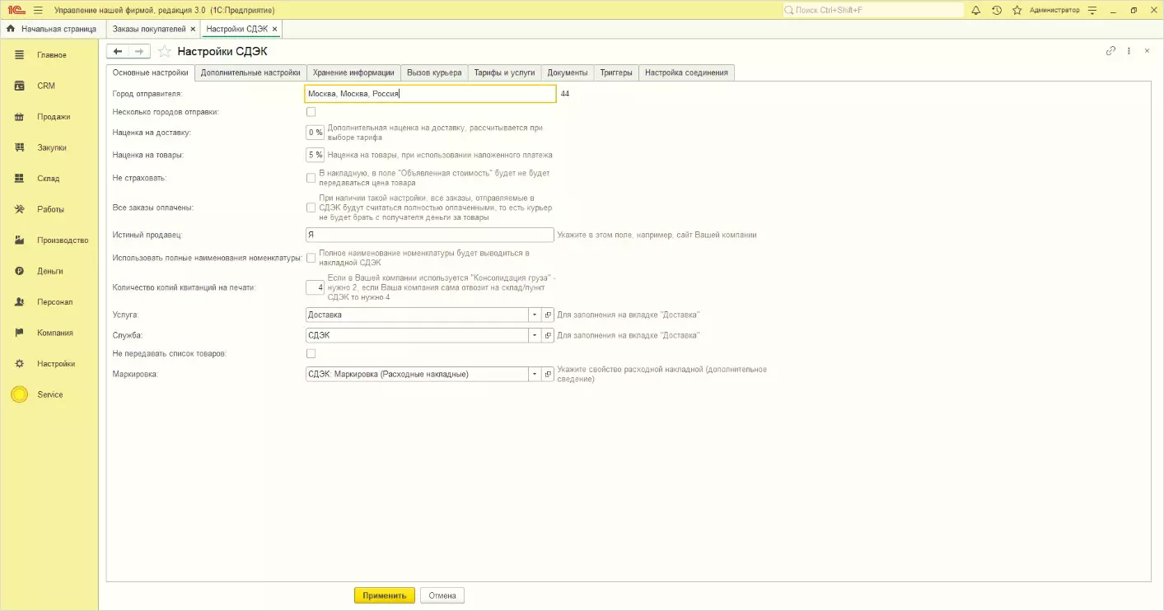
Task: Open the Маркировка value form icon
Action: point(547,374)
